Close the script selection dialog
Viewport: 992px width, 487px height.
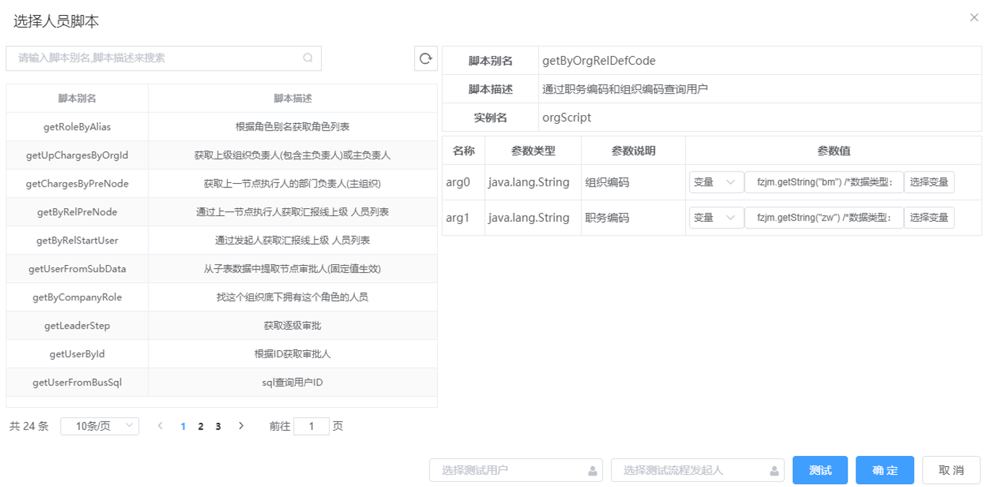click(974, 18)
